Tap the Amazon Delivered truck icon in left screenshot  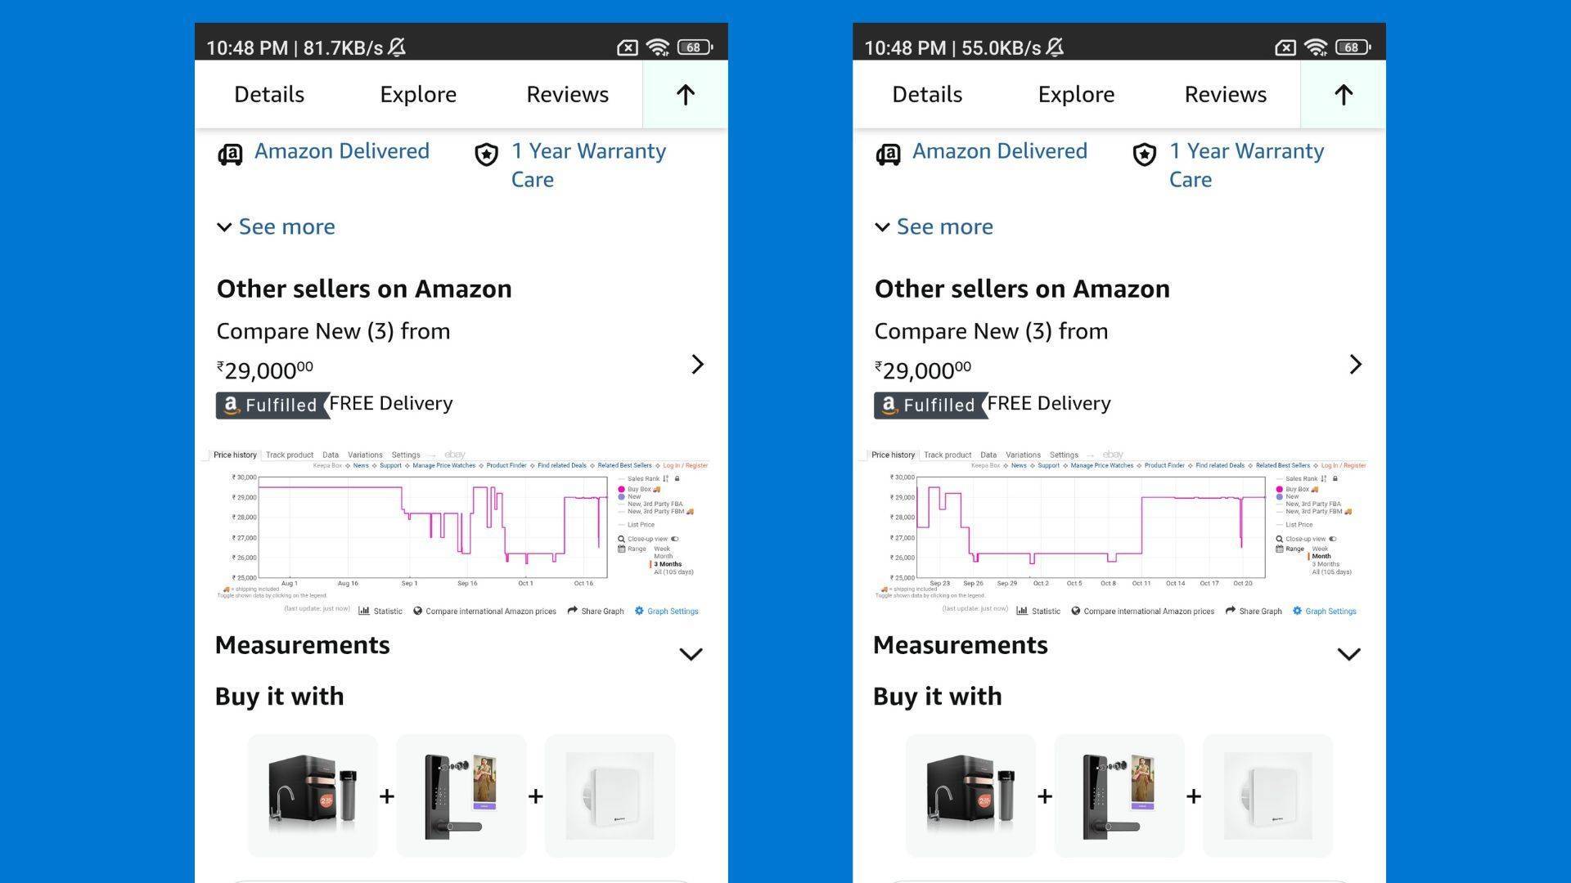(x=230, y=154)
